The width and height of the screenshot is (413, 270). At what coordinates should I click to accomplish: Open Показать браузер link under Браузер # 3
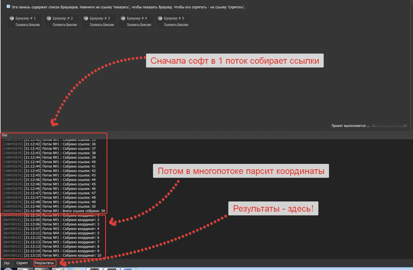[x=102, y=24]
